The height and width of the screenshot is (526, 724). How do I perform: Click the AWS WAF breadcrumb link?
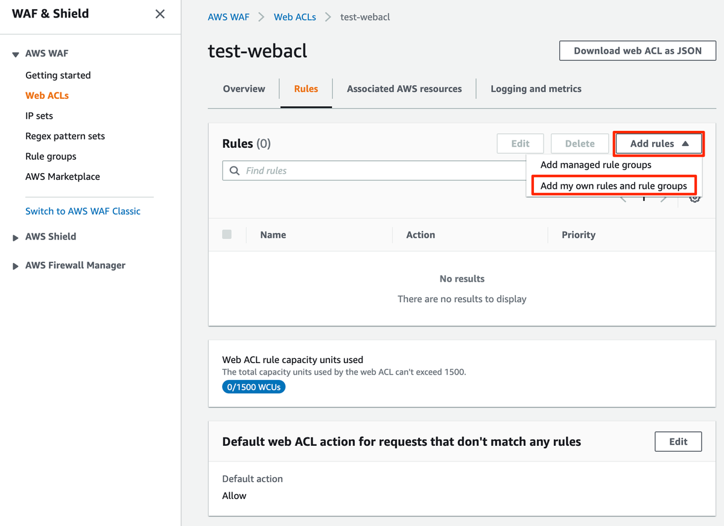pyautogui.click(x=229, y=17)
